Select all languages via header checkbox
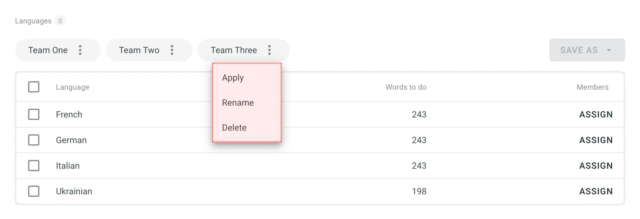 34,87
